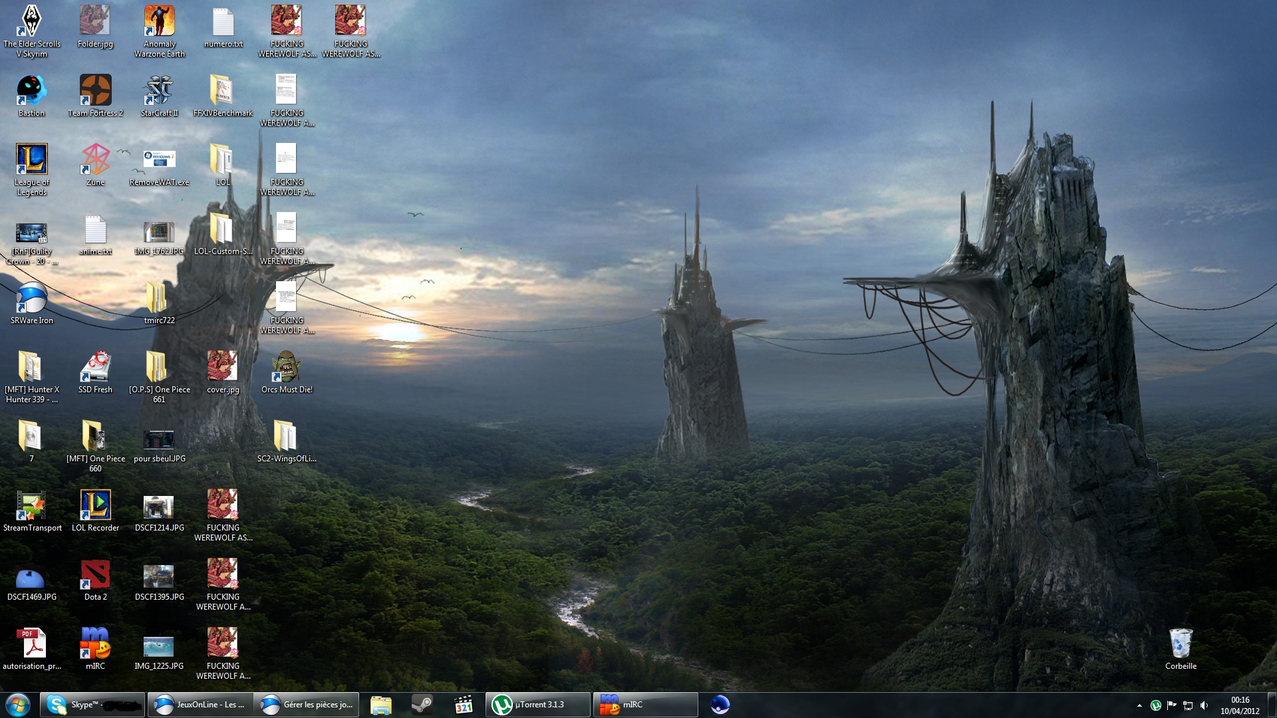Click the Show Desktop strip beside the clock
This screenshot has width=1277, height=718.
pyautogui.click(x=1272, y=705)
